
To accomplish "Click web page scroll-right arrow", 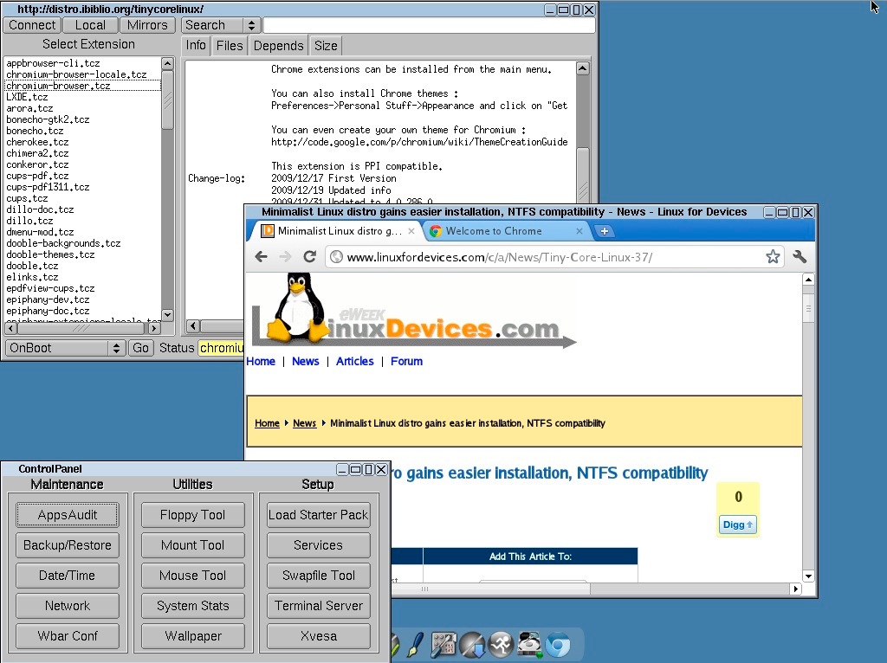I will coord(796,589).
